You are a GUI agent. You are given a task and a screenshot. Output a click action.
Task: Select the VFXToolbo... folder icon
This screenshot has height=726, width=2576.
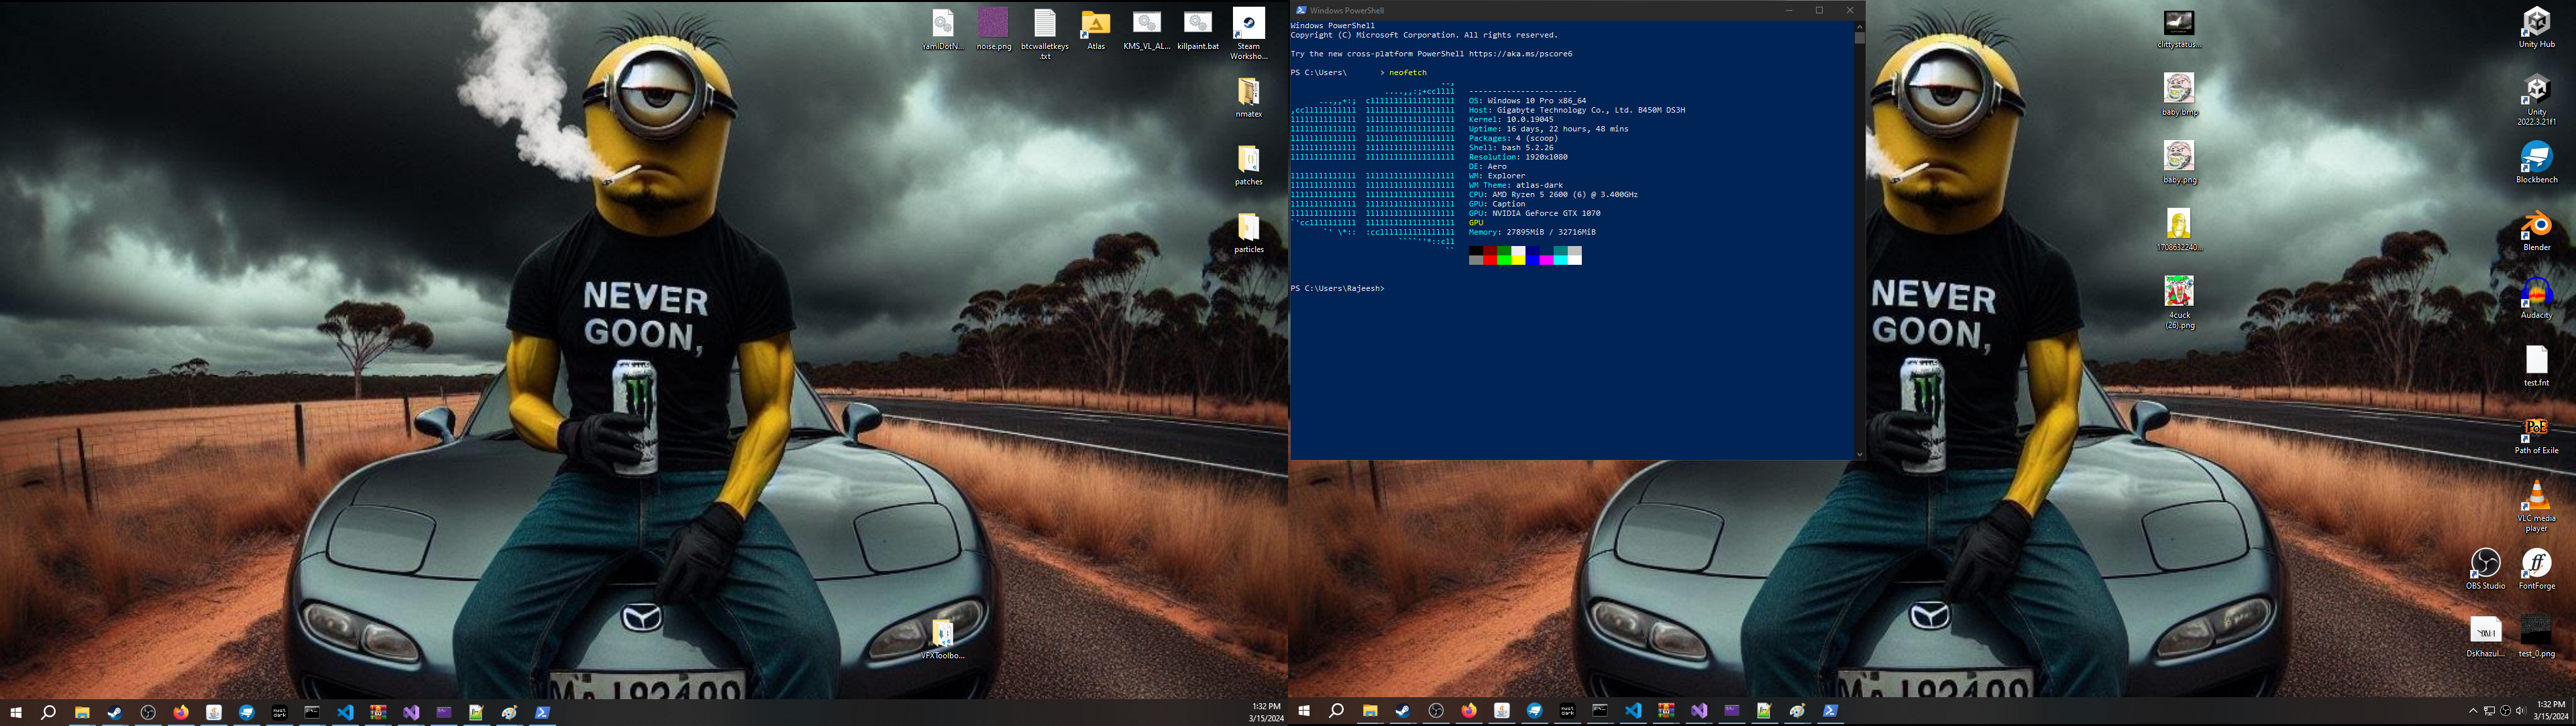click(x=942, y=640)
